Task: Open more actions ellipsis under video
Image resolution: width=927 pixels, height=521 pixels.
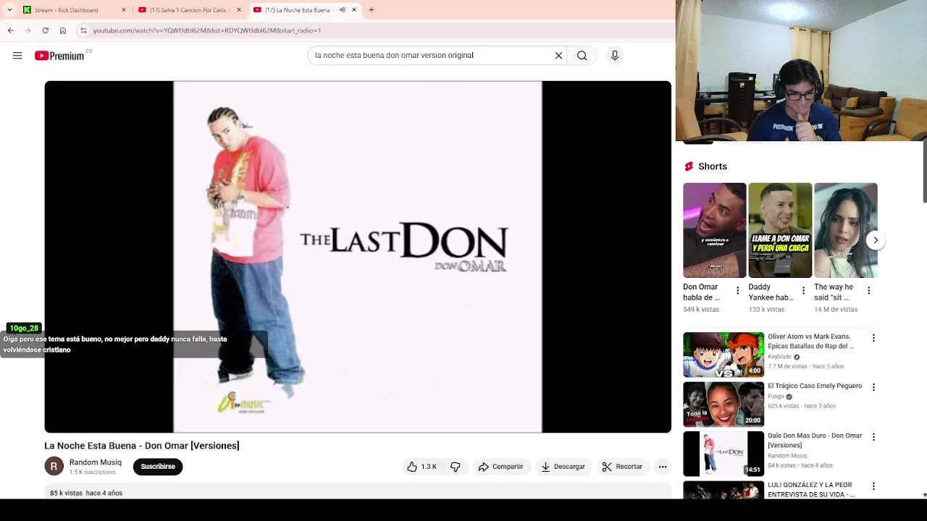Action: click(663, 467)
